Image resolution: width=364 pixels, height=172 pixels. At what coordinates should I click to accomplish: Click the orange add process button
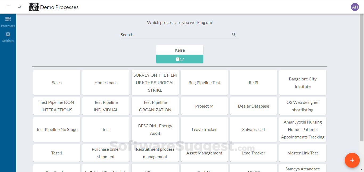(x=352, y=160)
